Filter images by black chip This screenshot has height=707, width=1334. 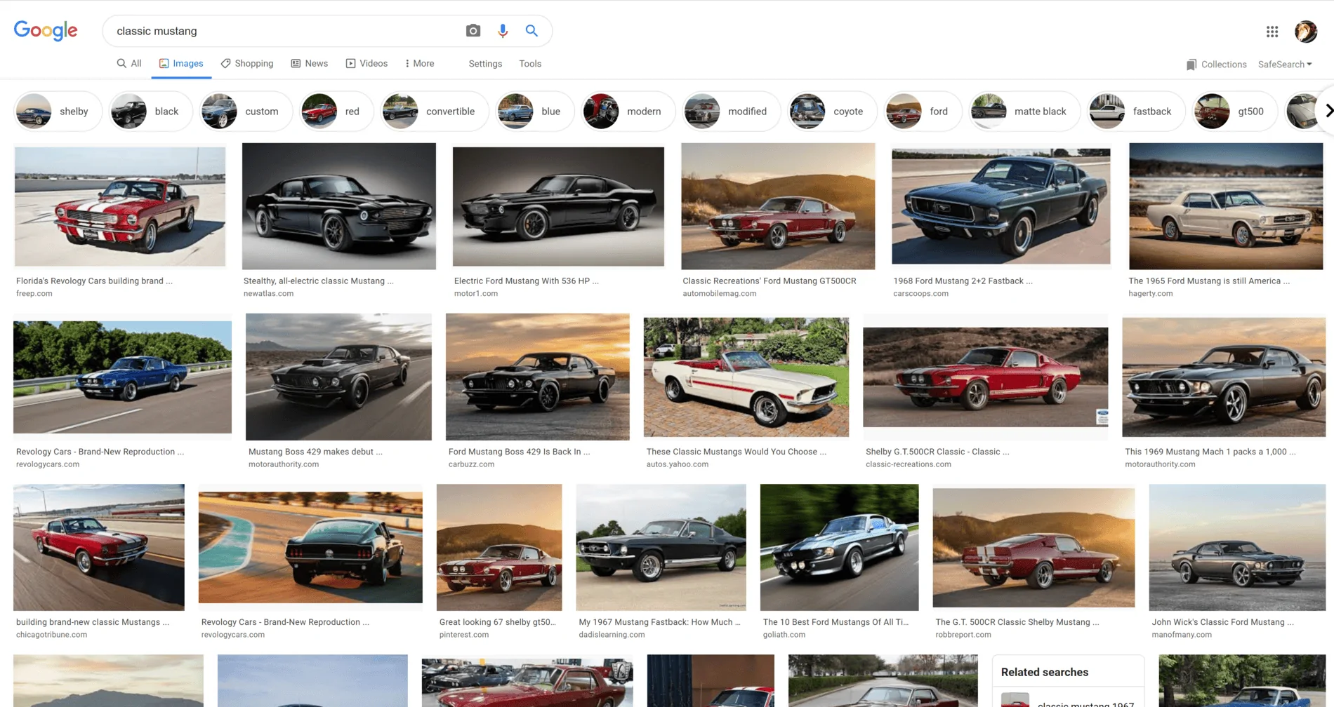pyautogui.click(x=151, y=112)
